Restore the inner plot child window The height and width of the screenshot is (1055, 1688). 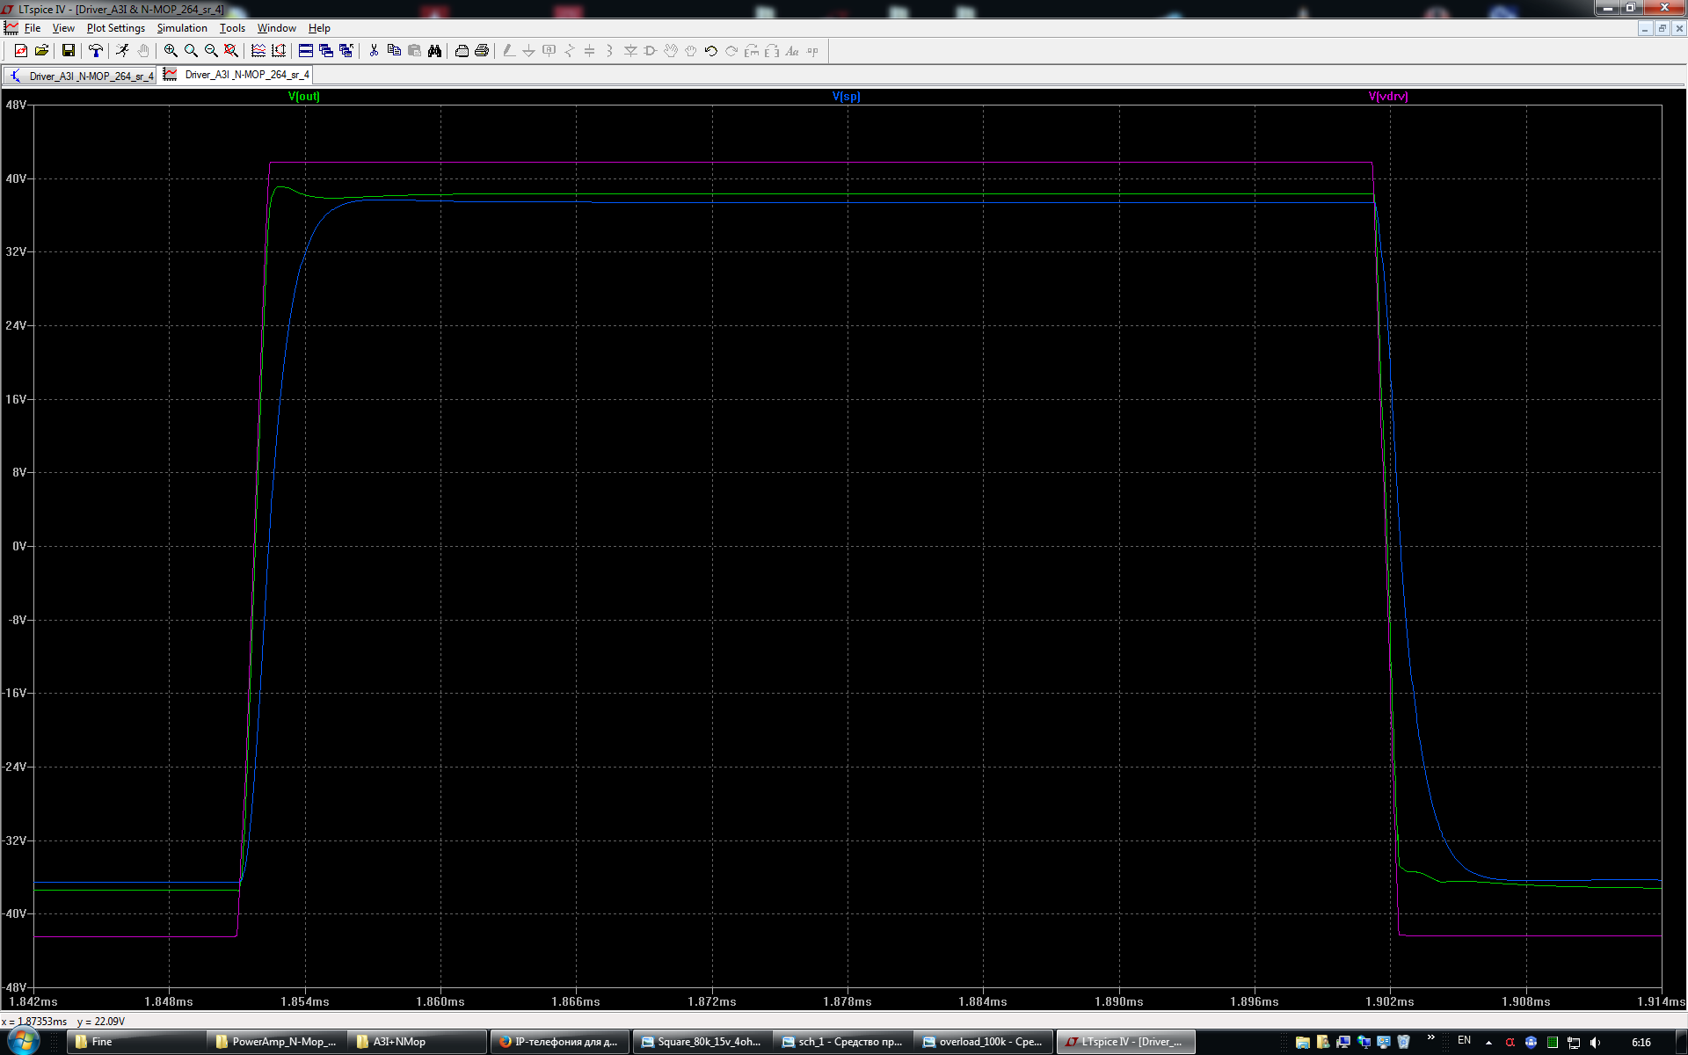(1662, 28)
